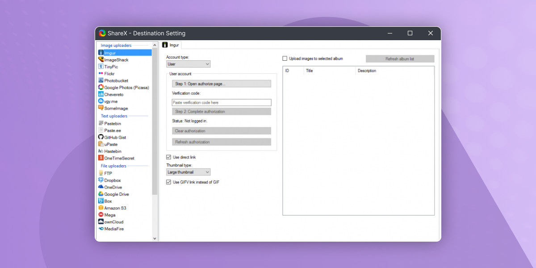This screenshot has width=536, height=268.
Task: Open SomeImage settings via its icon
Action: 101,108
